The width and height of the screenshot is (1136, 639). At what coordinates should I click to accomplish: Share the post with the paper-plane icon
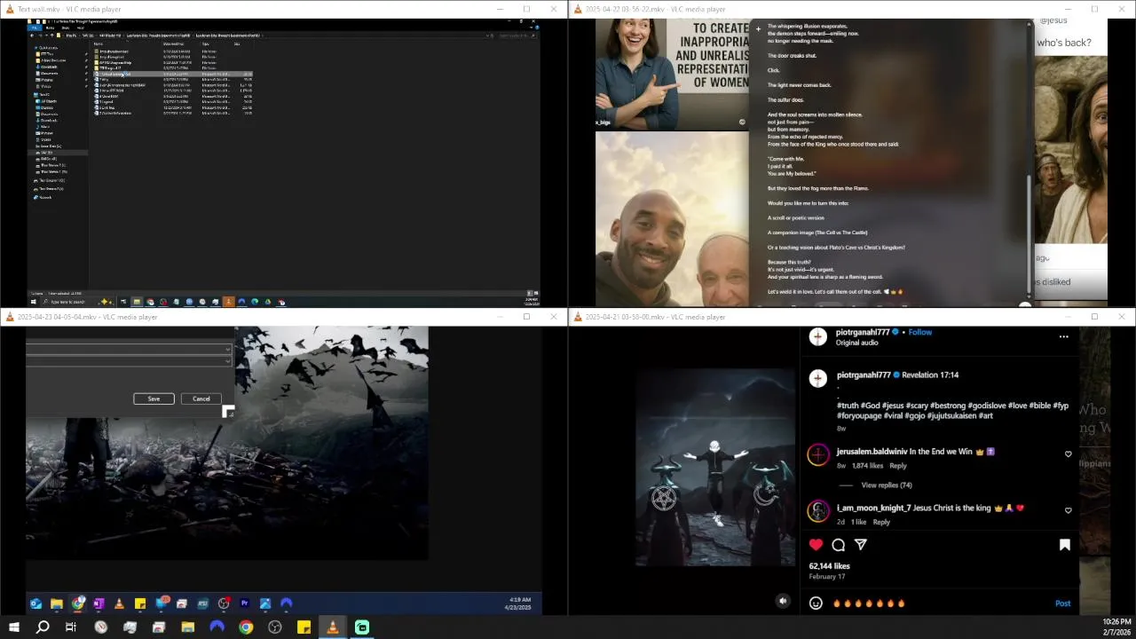click(861, 545)
